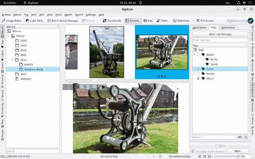Click the Open Tag Manager button
The height and width of the screenshot is (159, 255).
coord(220,34)
